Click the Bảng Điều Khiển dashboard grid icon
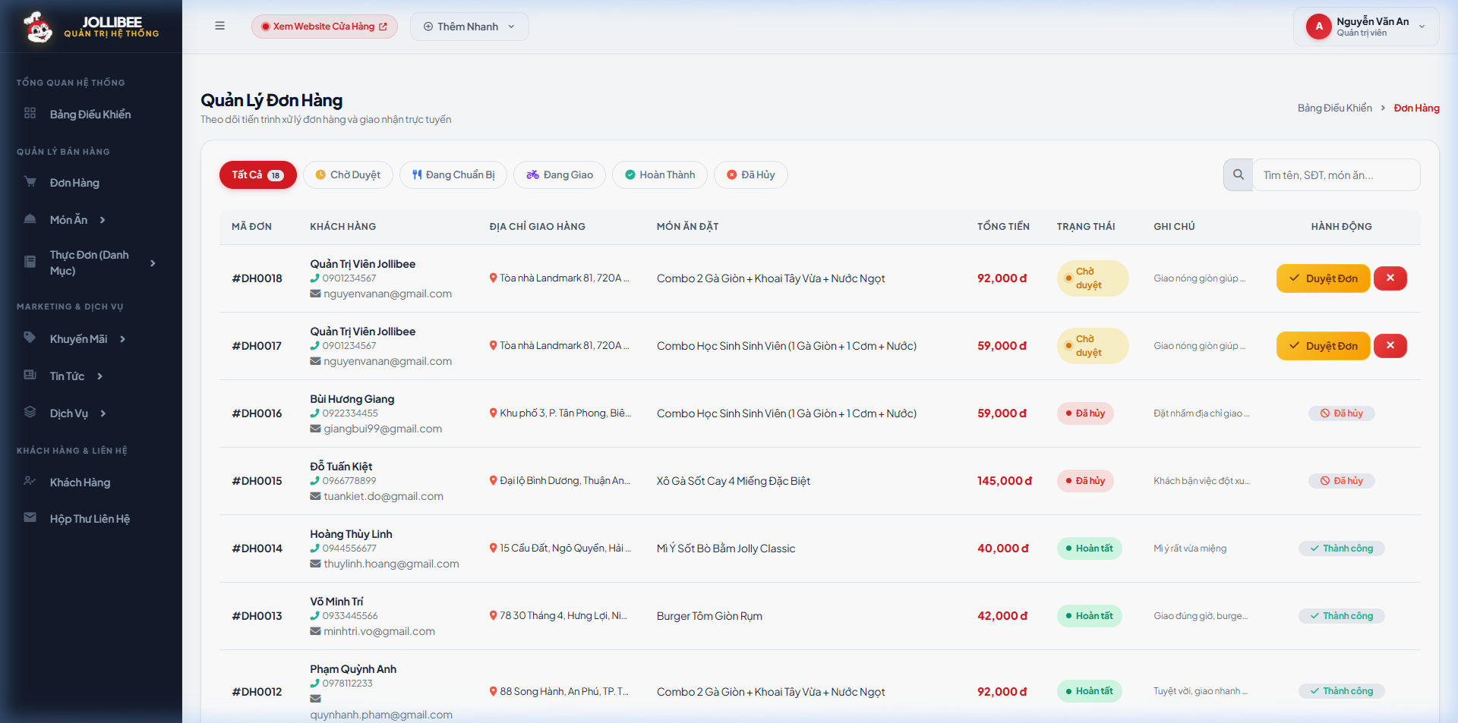The height and width of the screenshot is (723, 1458). (x=30, y=113)
